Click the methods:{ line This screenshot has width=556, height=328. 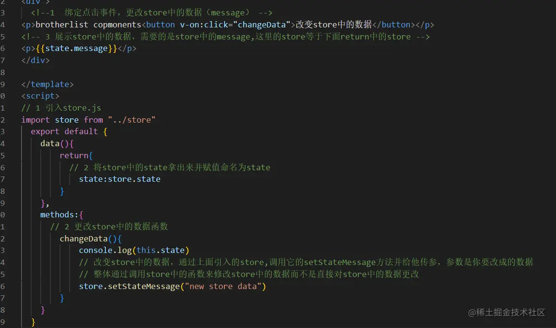click(62, 214)
